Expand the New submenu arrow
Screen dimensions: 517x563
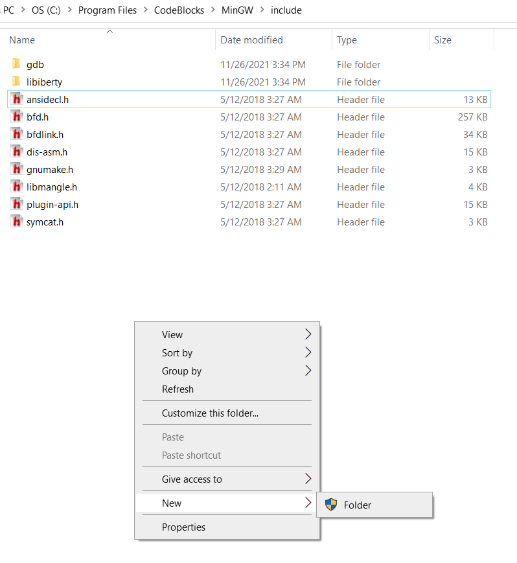coord(308,503)
